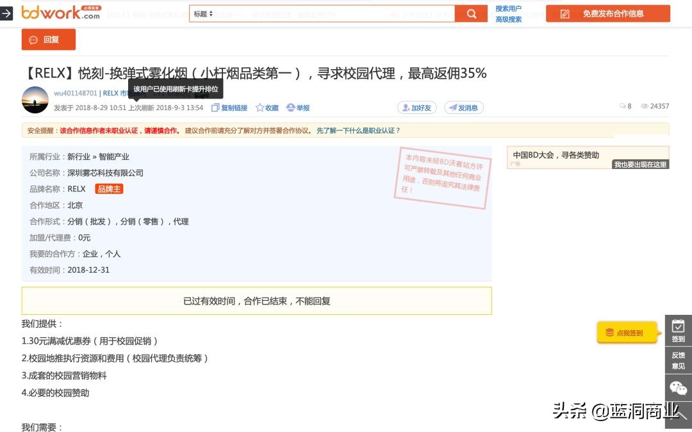Click the 发消息 send message button

(x=463, y=108)
